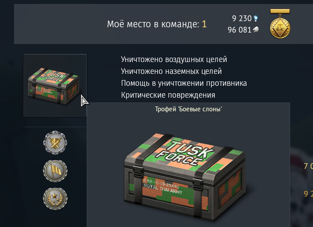Click the golden flag award badge
The width and height of the screenshot is (313, 227).
[55, 171]
